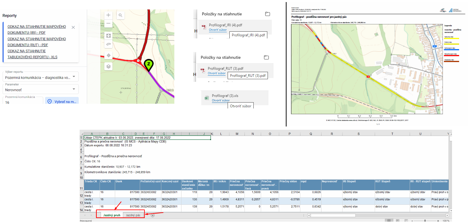Click the Profilograf_IRI (4).pdf file name
Screen dimensions: 468x224
[x=226, y=25]
